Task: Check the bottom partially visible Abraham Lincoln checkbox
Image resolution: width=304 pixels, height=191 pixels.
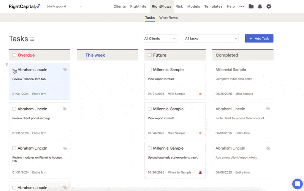Action: coord(14,188)
